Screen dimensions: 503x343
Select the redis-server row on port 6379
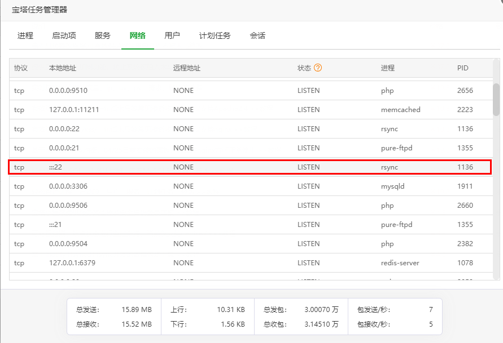pos(248,262)
